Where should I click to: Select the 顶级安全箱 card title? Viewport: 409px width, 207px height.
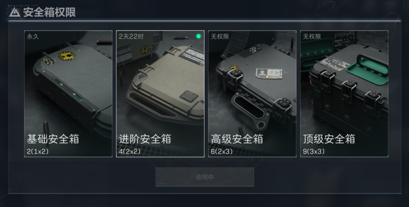click(x=329, y=139)
